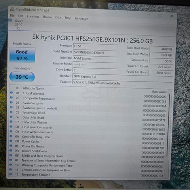Open the File menu
This screenshot has width=190, height=190.
[x=12, y=15]
